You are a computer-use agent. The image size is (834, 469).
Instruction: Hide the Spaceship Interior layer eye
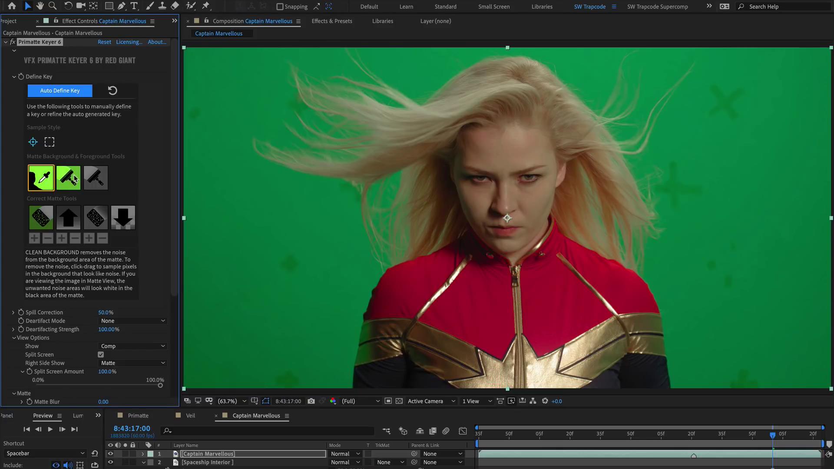pos(110,462)
